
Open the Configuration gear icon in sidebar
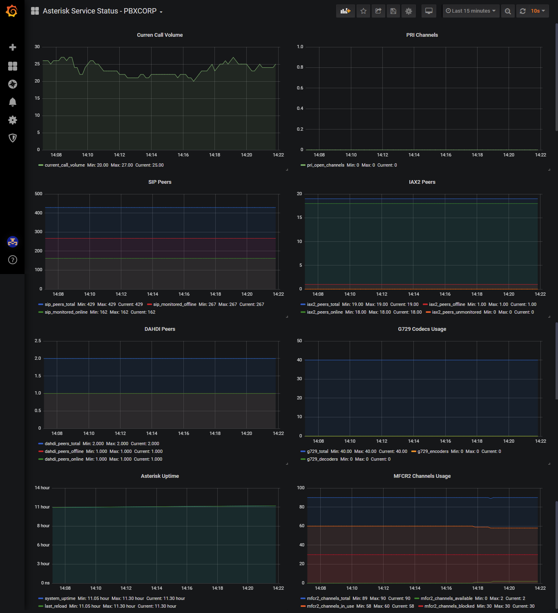click(13, 120)
